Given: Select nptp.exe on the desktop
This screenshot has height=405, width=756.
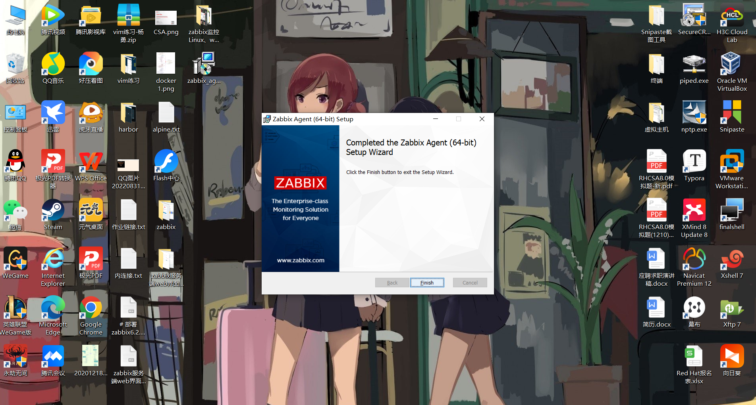Looking at the screenshot, I should tap(694, 117).
